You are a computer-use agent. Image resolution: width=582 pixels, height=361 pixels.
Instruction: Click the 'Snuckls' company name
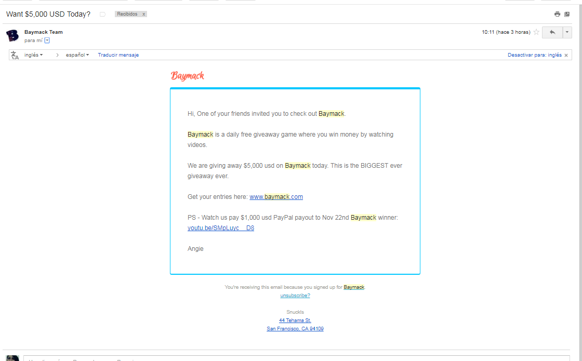click(295, 312)
